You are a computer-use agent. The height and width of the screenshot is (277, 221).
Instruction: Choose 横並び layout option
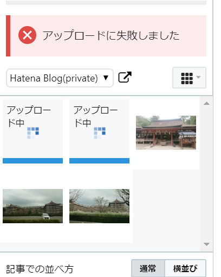tap(185, 268)
